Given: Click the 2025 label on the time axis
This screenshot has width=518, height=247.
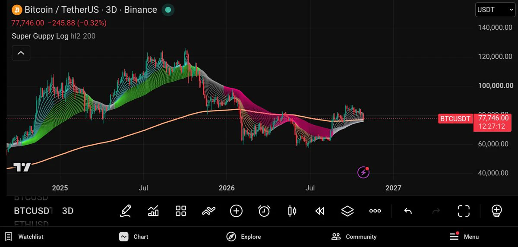Looking at the screenshot, I should 60,188.
